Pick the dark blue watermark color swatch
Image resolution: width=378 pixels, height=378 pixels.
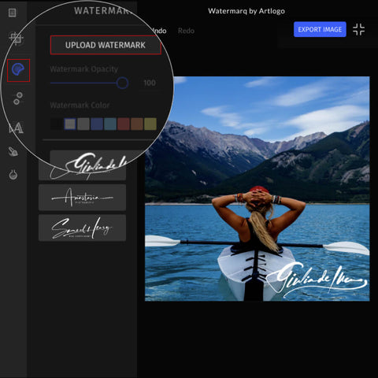(97, 124)
